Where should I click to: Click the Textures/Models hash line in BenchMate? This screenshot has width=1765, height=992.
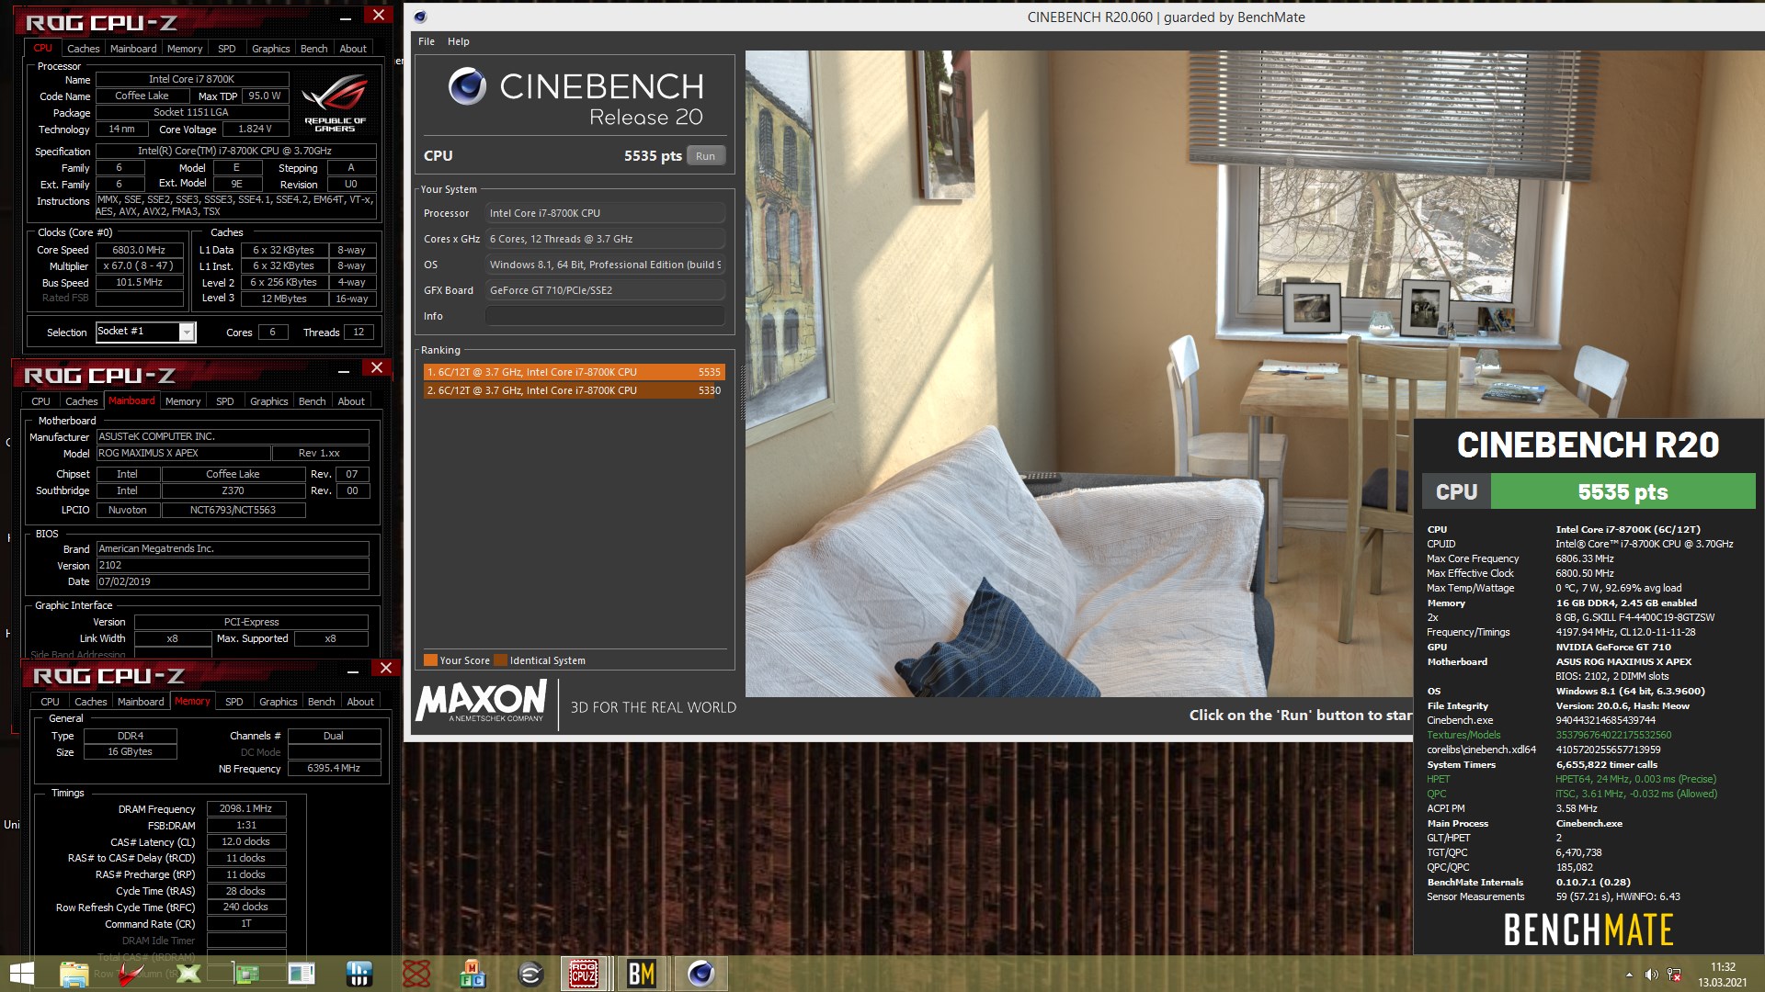coord(1549,735)
